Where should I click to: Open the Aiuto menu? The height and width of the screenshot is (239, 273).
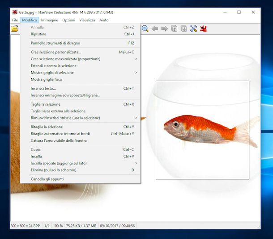pos(104,20)
